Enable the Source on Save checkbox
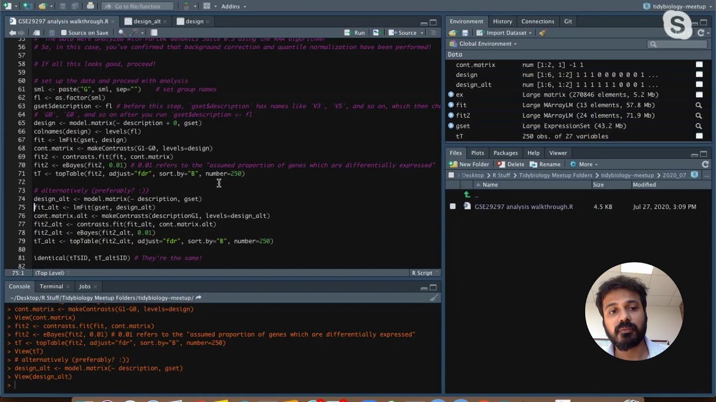 (64, 33)
